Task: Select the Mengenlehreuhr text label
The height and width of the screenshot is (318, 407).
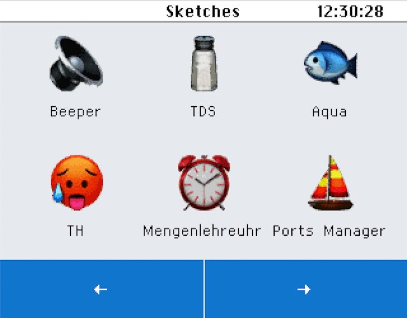Action: point(202,231)
